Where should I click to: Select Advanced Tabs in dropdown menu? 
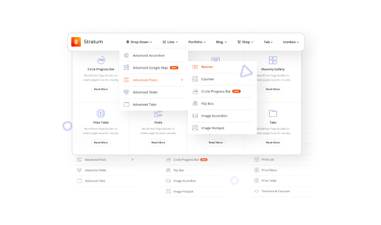(x=154, y=104)
